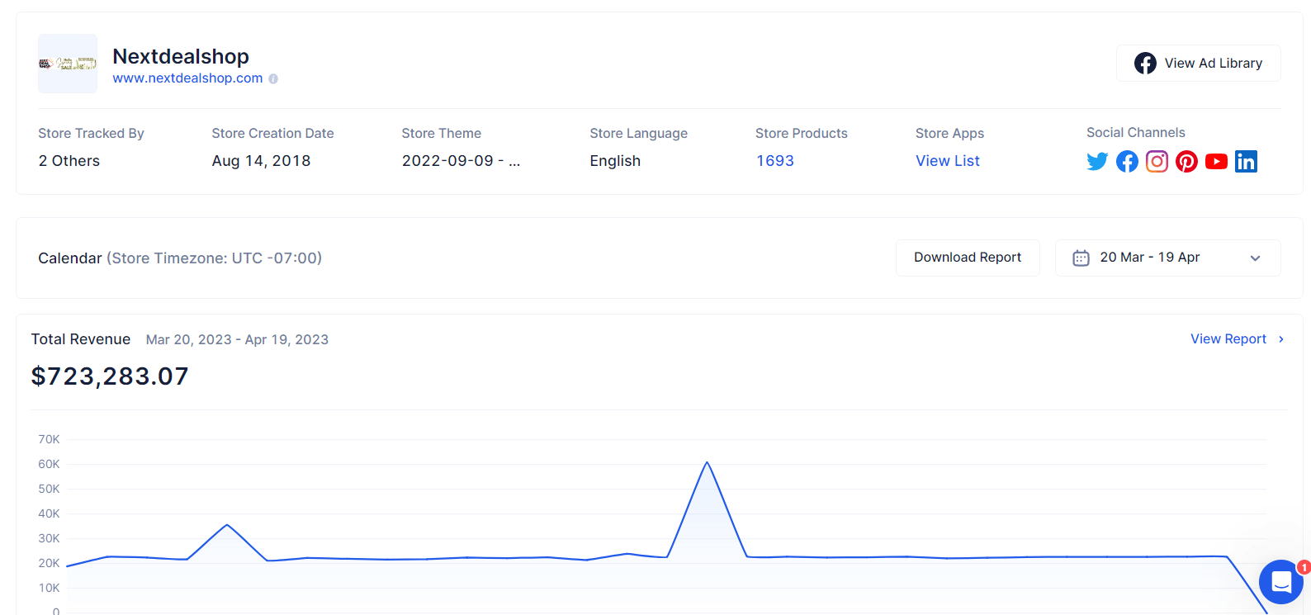Open the Pinterest social channel icon

(x=1186, y=162)
